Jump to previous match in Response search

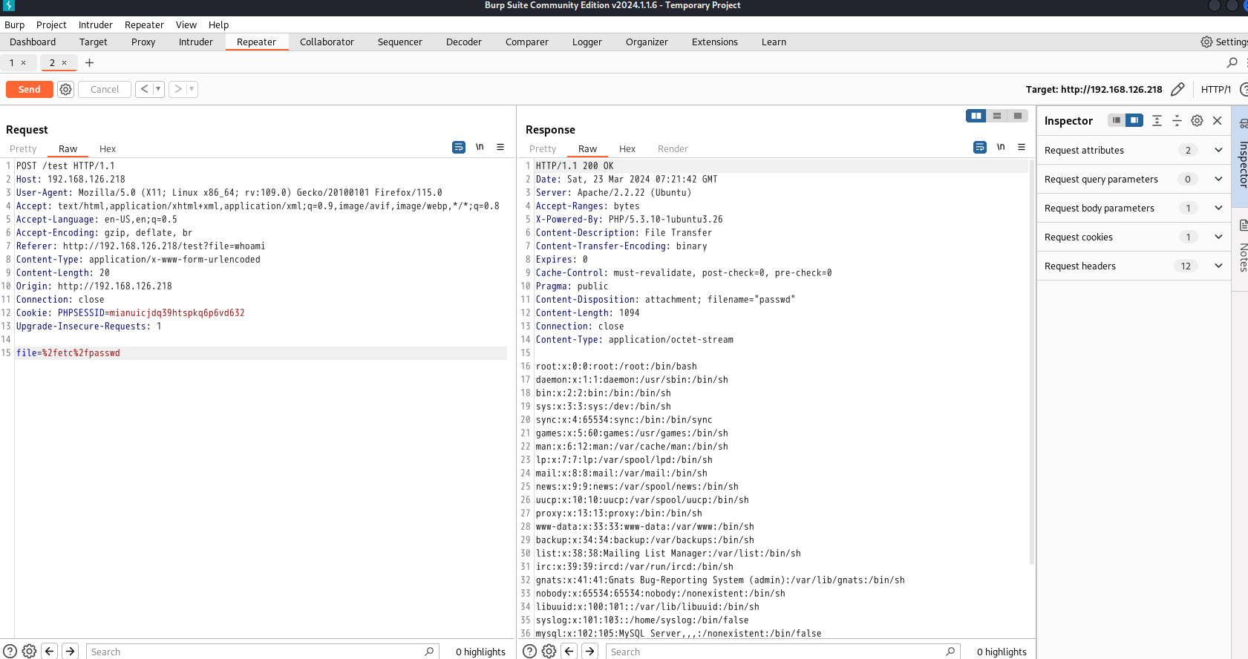[569, 651]
